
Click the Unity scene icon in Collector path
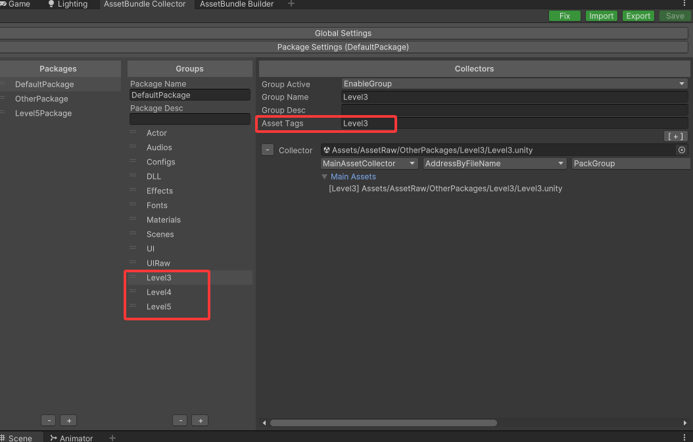point(327,150)
